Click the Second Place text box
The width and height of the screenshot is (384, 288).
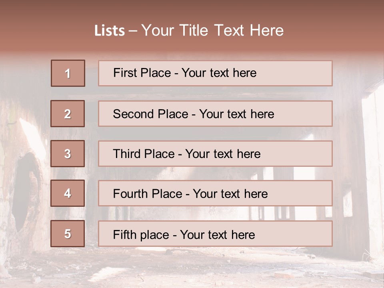(x=215, y=114)
